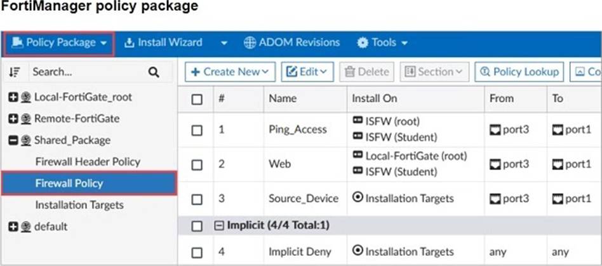Viewport: 602px width, 266px height.
Task: Expand the Local-FortiGate_root package
Action: click(x=13, y=98)
